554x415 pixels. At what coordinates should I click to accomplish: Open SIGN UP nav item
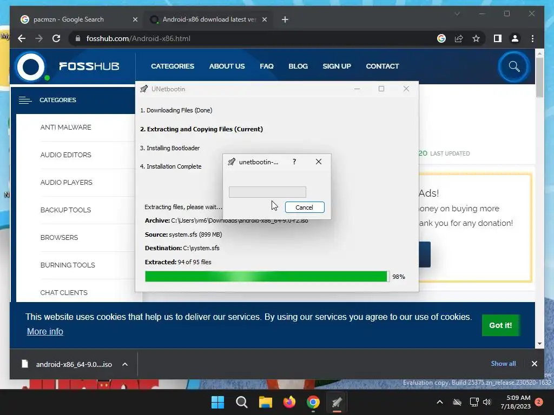tap(337, 66)
